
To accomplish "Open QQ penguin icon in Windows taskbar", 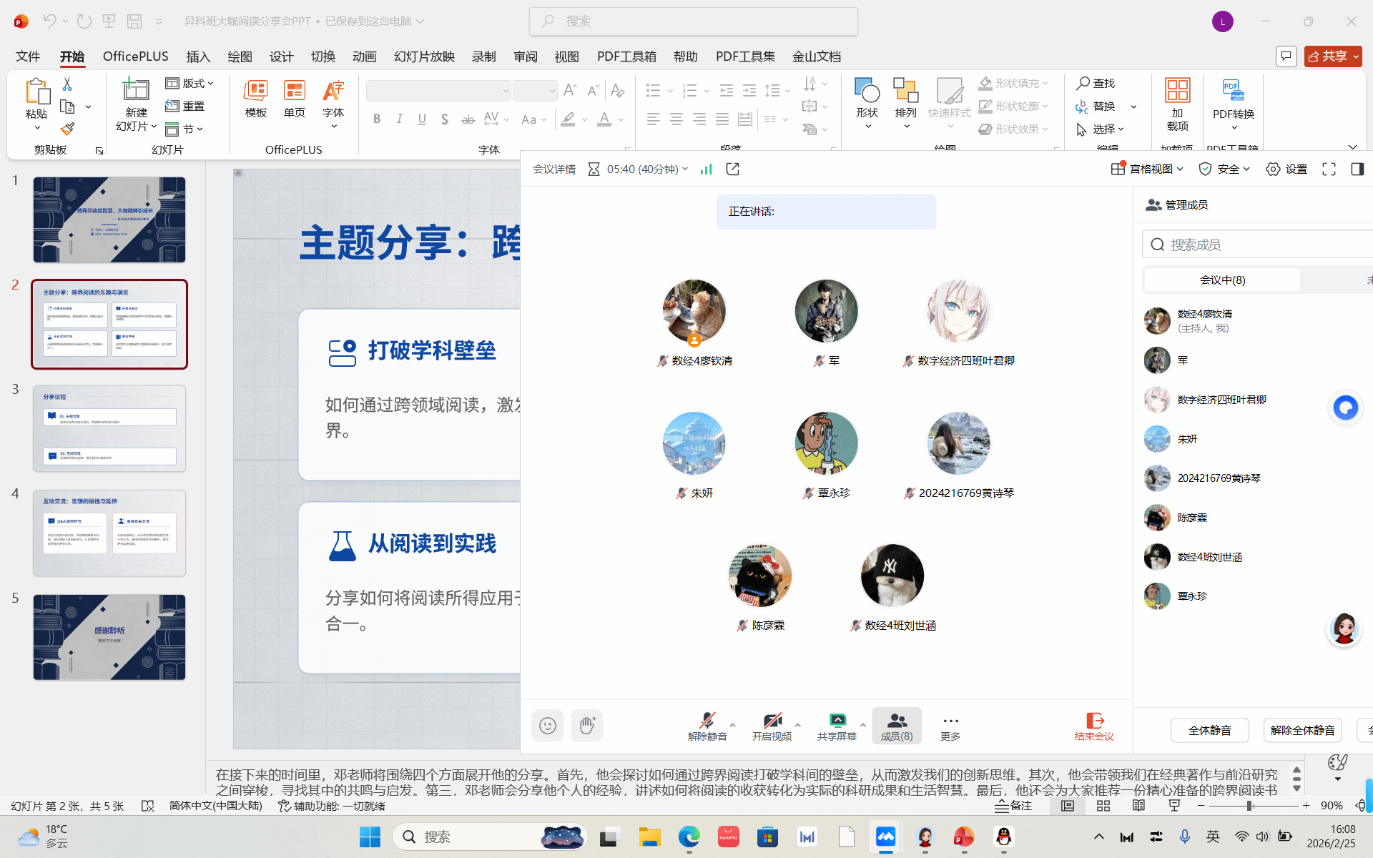I will (x=1004, y=837).
